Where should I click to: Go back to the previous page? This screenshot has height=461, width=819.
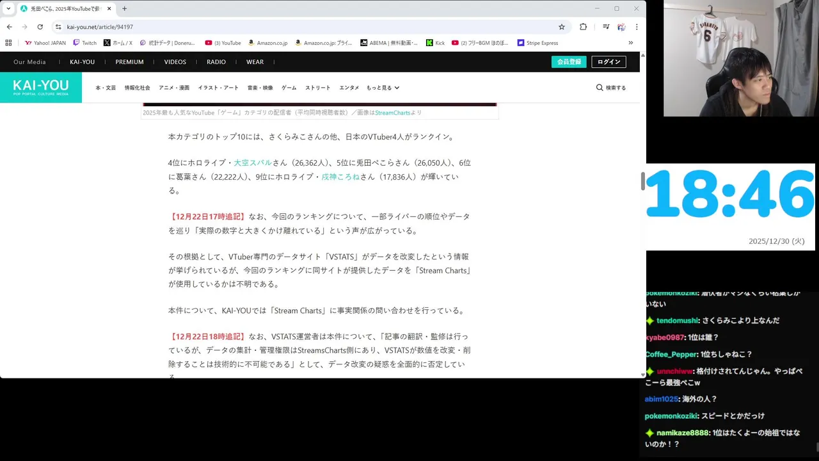[9, 27]
